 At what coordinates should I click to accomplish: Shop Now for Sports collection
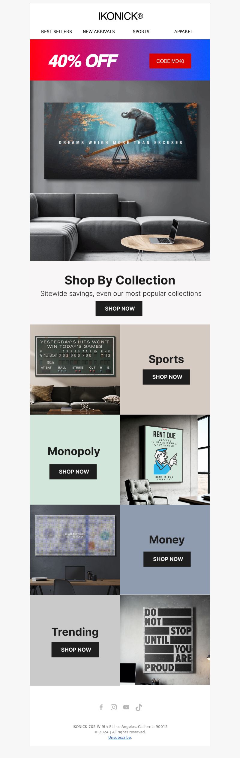tap(166, 377)
